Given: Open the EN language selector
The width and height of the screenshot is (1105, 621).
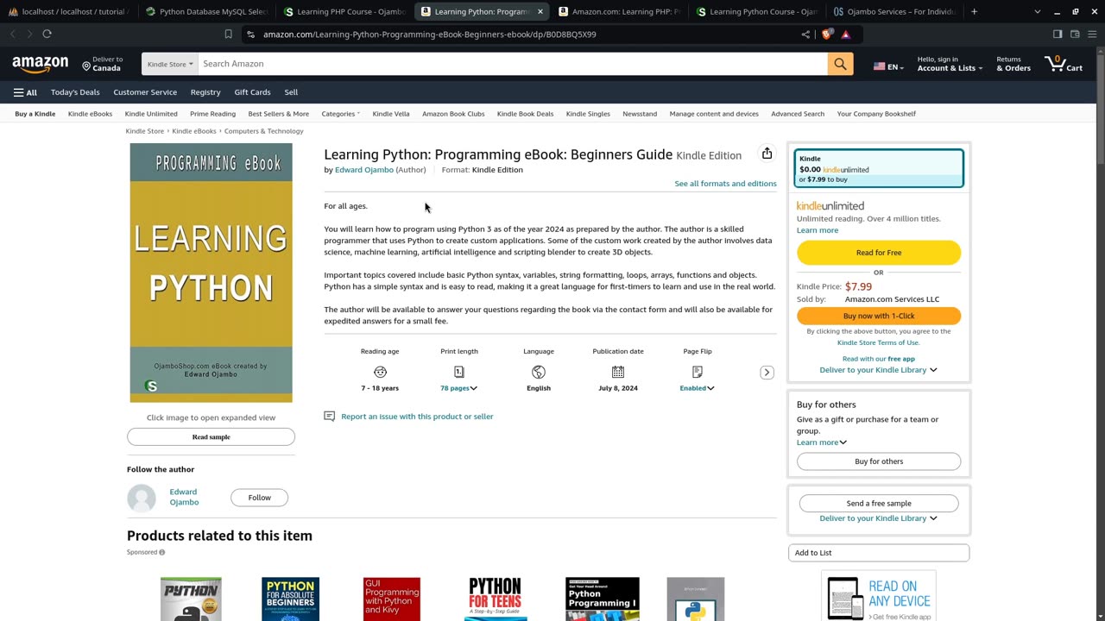Looking at the screenshot, I should tap(887, 66).
